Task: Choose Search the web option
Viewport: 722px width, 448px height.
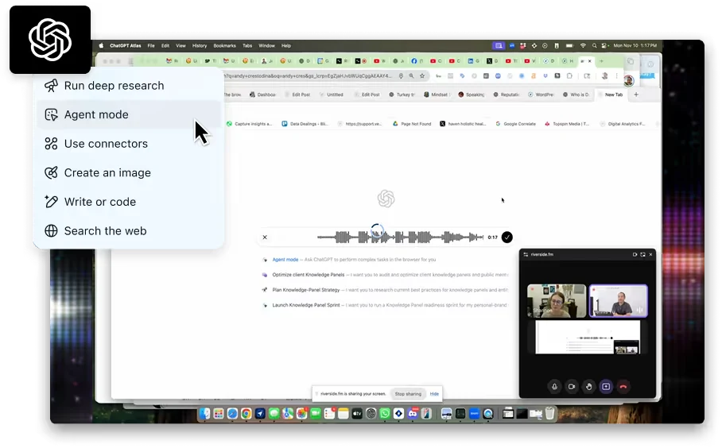Action: tap(129, 230)
